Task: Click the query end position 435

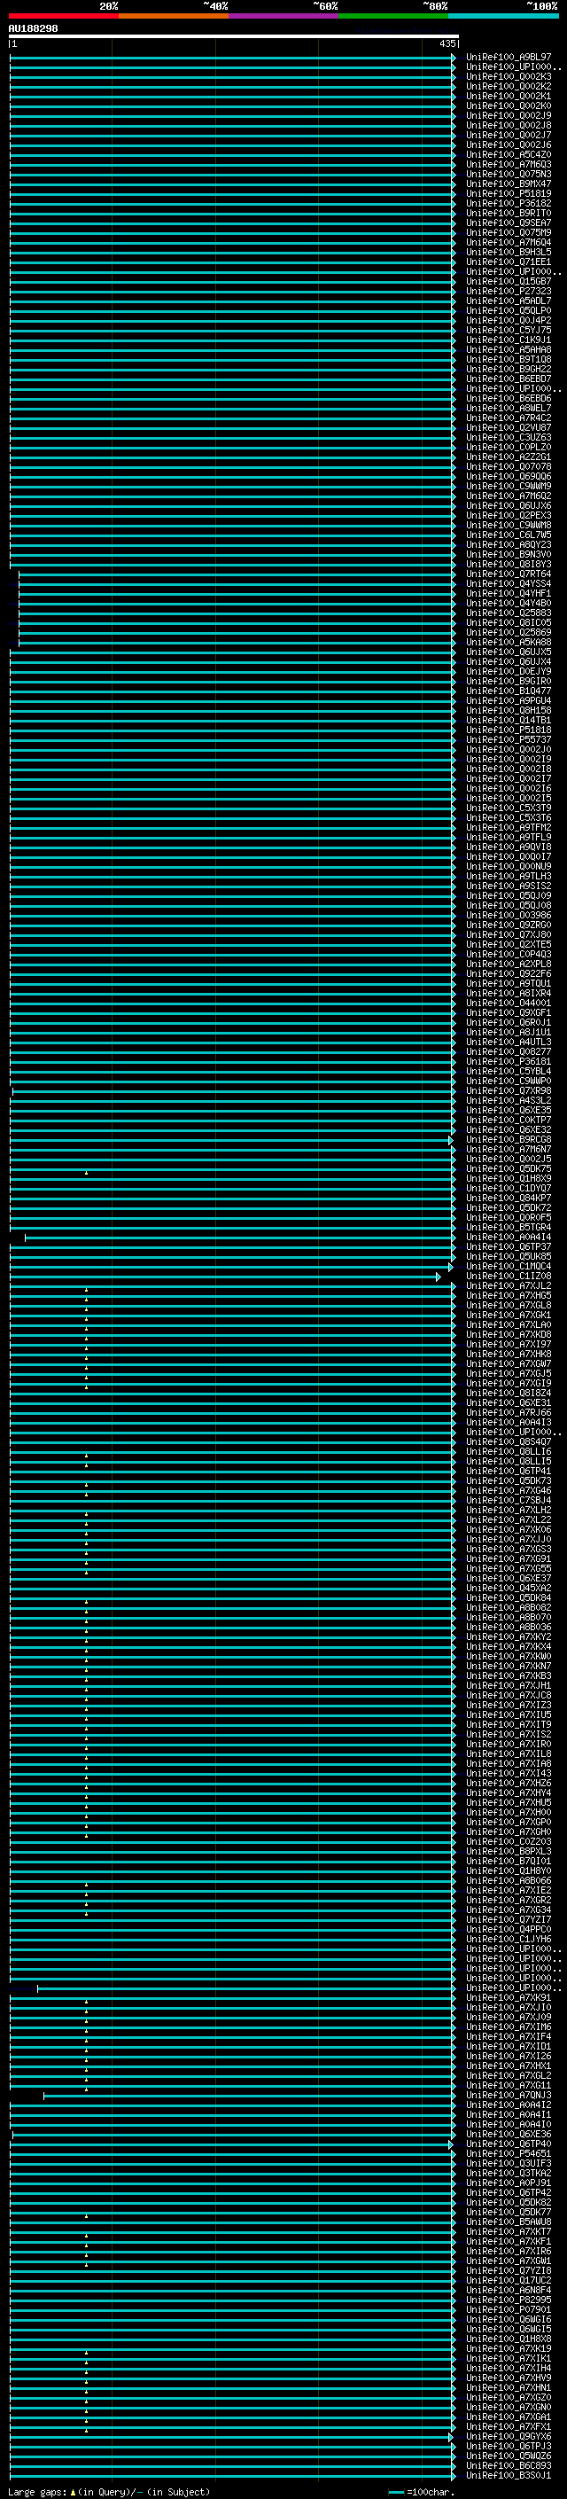Action: coord(447,43)
